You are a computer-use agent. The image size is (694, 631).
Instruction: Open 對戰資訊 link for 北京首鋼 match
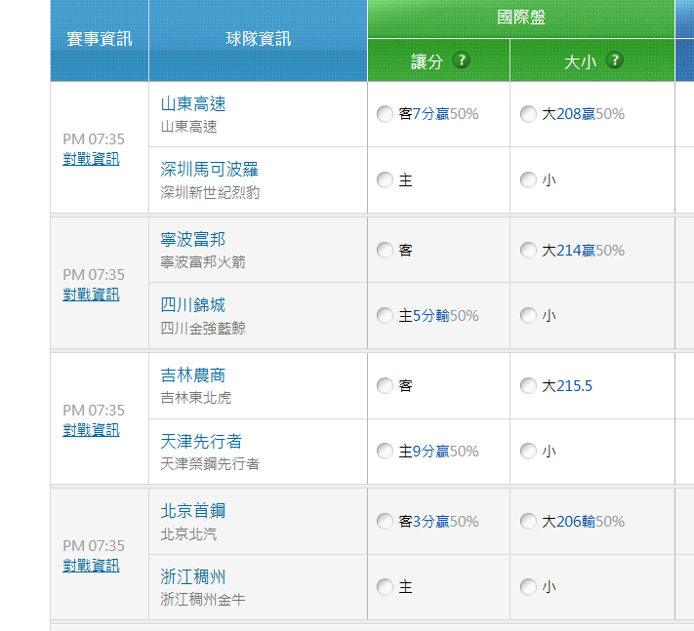pyautogui.click(x=91, y=566)
